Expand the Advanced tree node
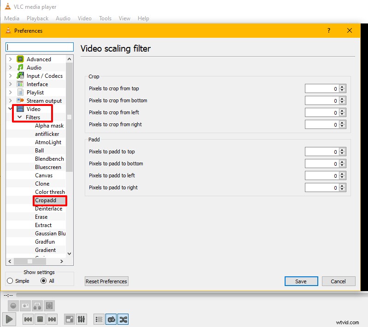The height and width of the screenshot is (327, 368). click(x=10, y=59)
